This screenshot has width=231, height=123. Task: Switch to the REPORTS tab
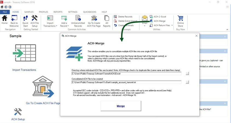point(58,12)
